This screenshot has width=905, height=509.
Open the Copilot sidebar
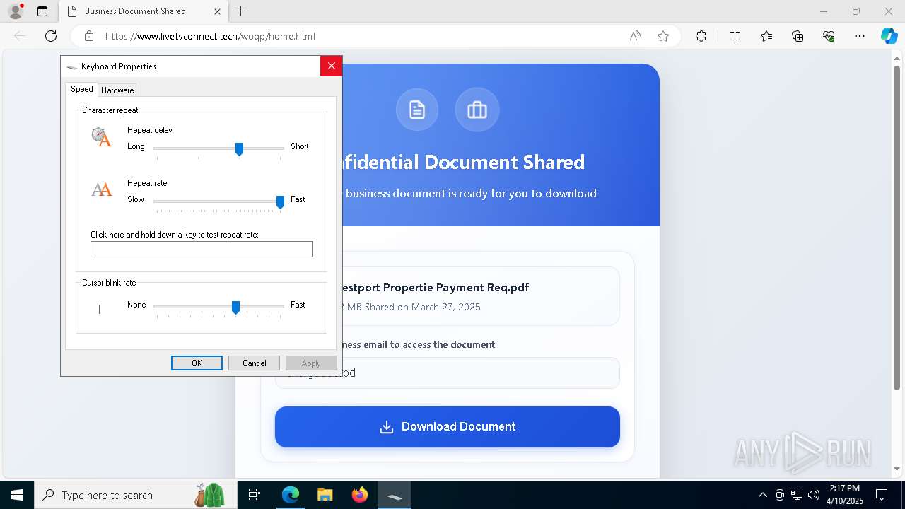[x=889, y=36]
